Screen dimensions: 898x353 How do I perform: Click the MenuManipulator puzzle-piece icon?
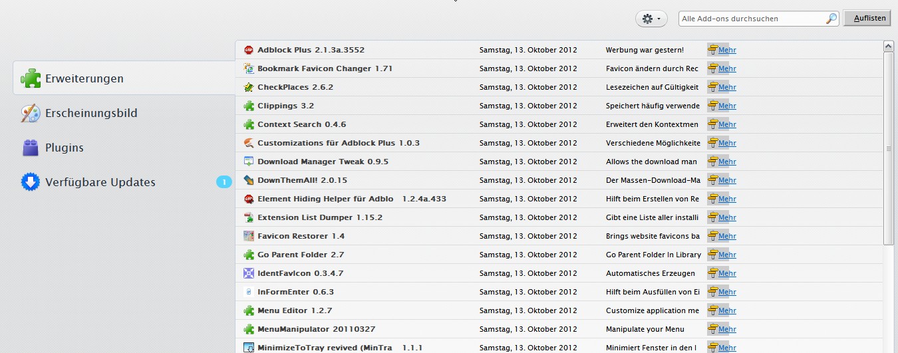[x=249, y=329]
